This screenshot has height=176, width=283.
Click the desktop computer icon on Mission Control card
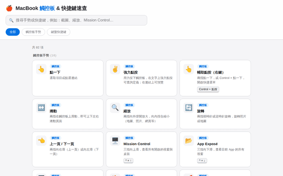[115, 141]
